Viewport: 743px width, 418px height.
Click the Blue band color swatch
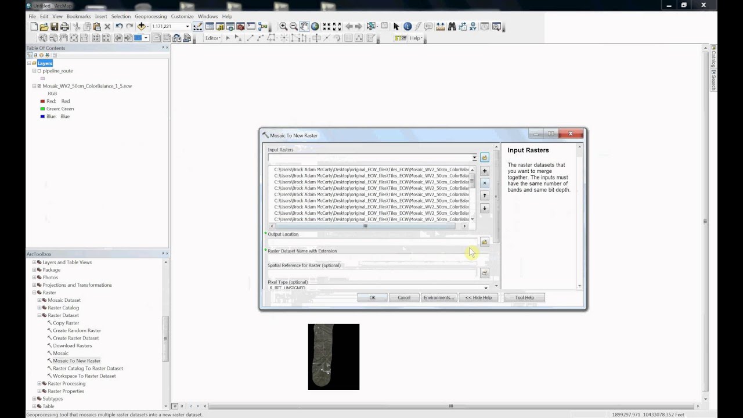tap(42, 116)
